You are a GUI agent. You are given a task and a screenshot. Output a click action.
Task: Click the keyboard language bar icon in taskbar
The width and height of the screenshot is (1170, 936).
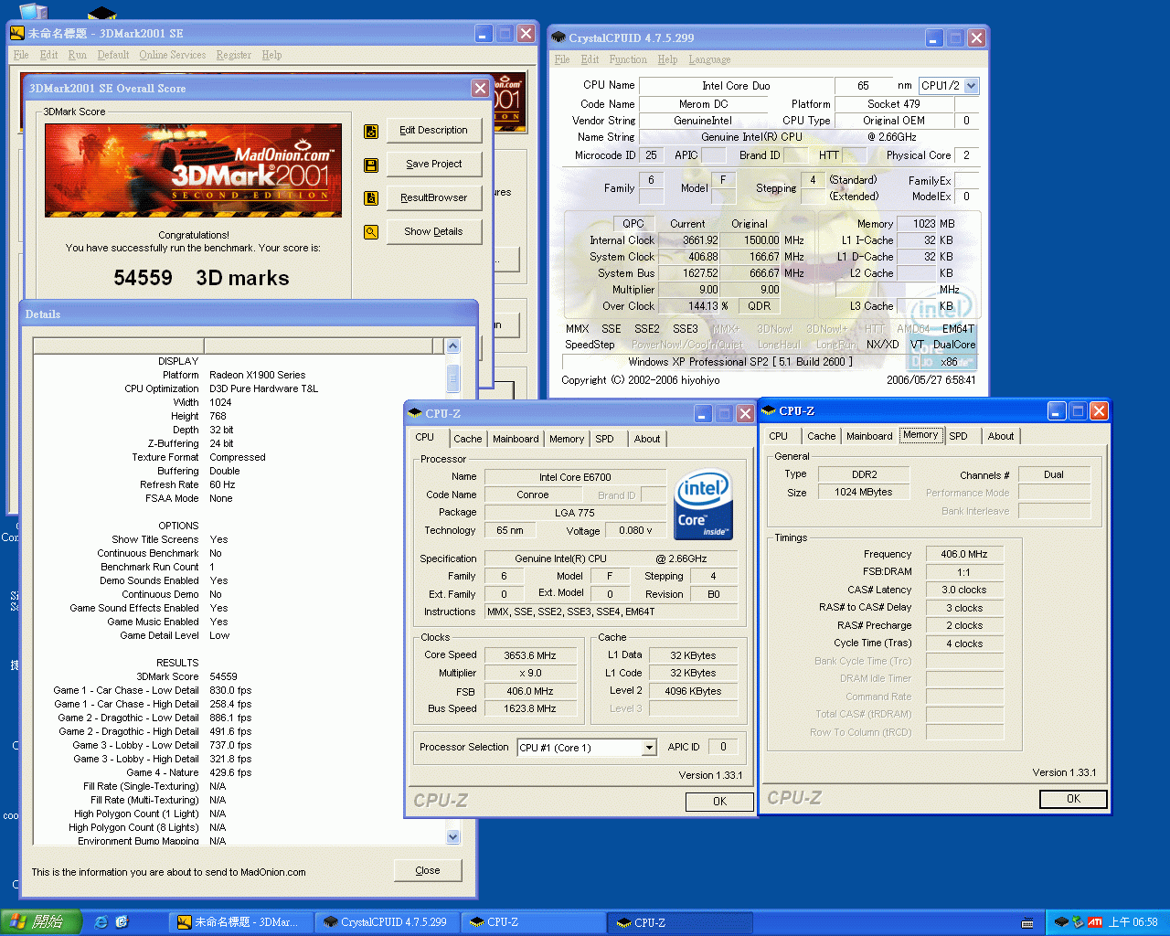click(1027, 922)
